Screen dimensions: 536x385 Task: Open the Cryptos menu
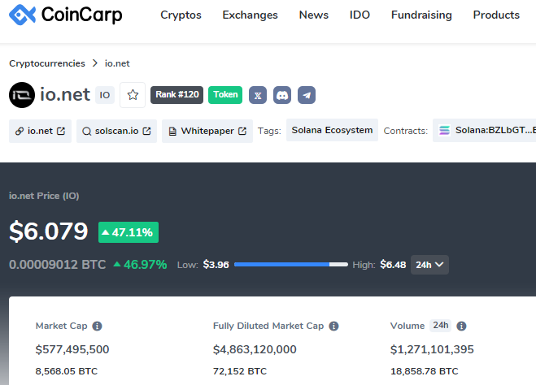point(181,15)
